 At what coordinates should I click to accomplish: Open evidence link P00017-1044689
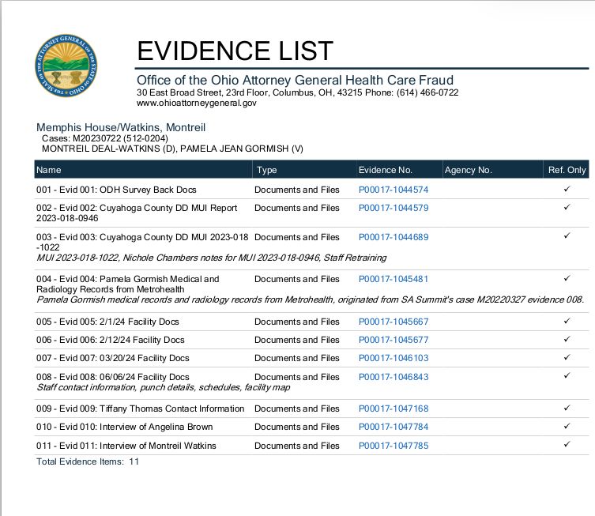click(394, 237)
